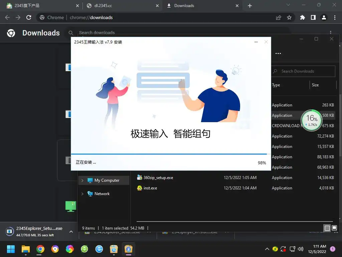The width and height of the screenshot is (342, 257).
Task: Switch Explorer to details view
Action: click(327, 228)
